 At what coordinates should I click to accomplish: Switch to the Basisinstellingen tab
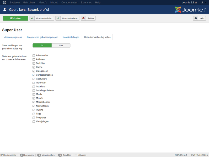coord(71,37)
